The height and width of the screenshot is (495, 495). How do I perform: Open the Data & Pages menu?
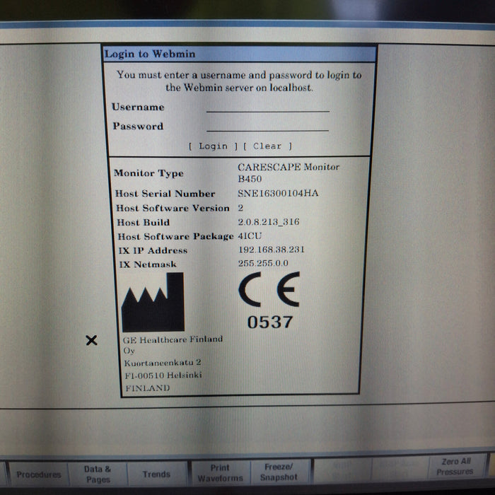point(98,474)
